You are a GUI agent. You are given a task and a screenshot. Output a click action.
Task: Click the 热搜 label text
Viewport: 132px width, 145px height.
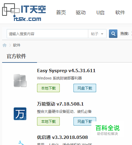[125, 34]
